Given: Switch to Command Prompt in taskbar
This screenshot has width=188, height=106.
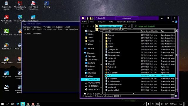Looking at the screenshot, I should [38, 104].
